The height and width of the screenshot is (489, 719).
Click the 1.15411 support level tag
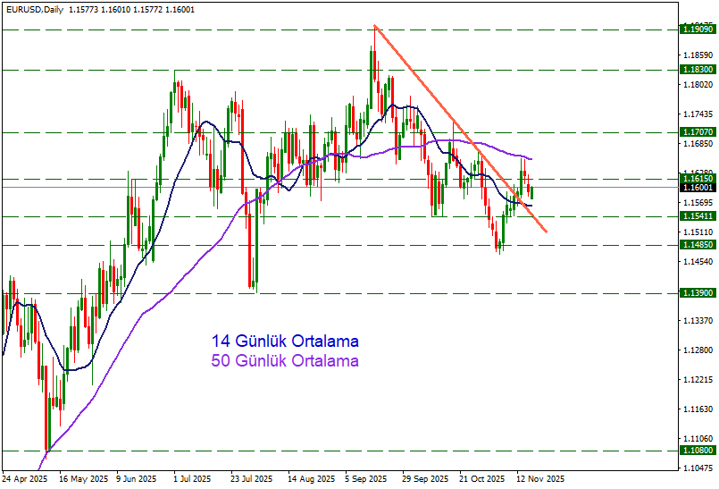[x=697, y=216]
